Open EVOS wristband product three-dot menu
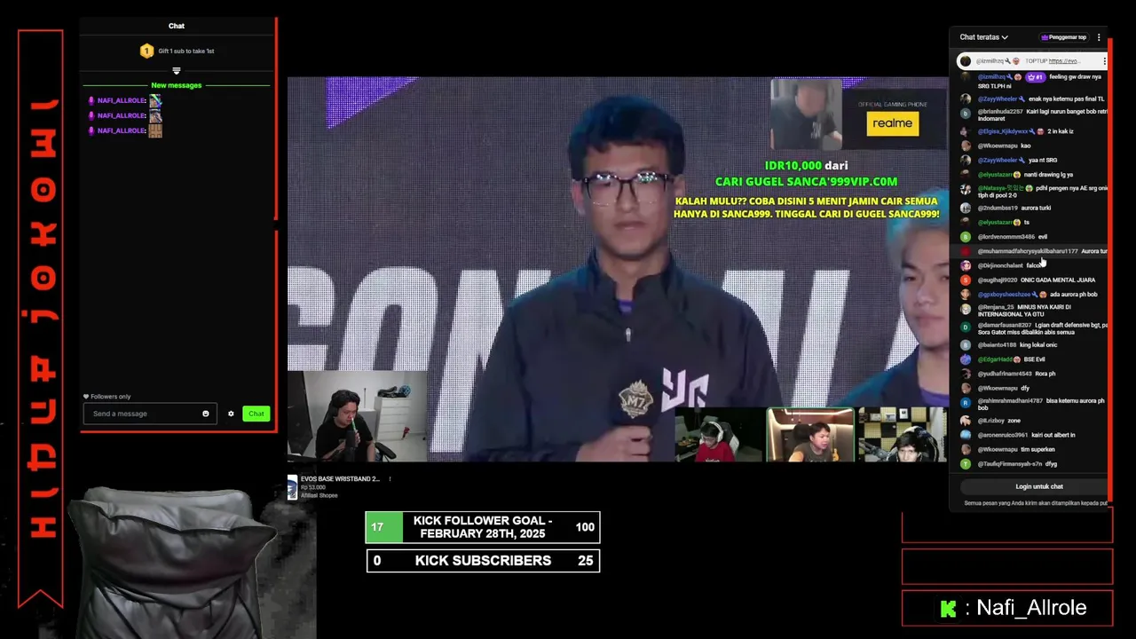 (390, 479)
